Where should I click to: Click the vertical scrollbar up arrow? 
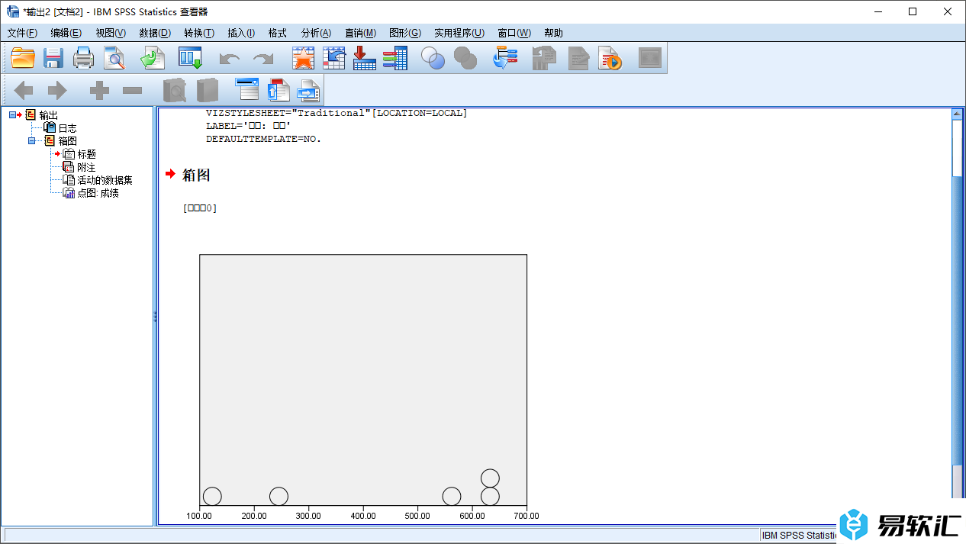click(957, 114)
